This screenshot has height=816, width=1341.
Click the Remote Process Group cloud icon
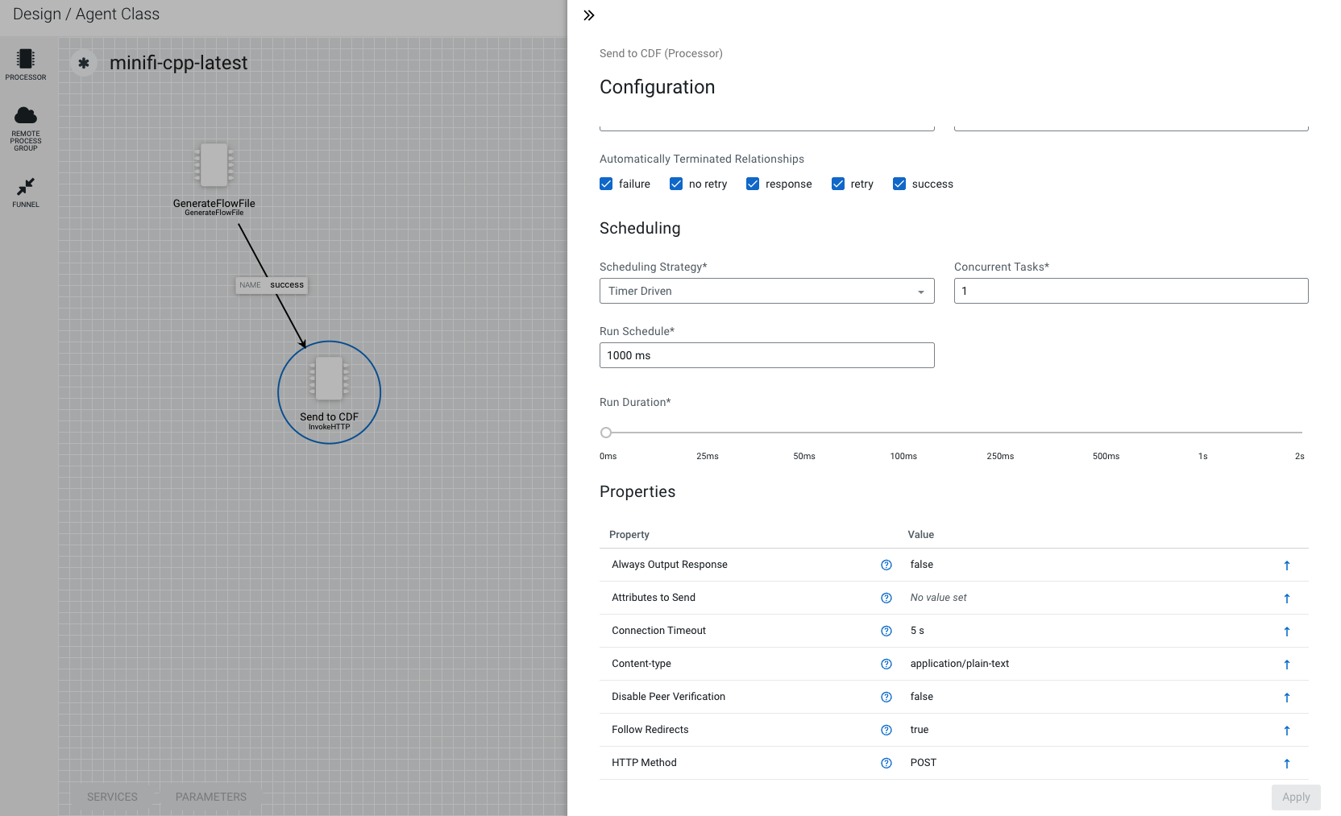pos(26,116)
